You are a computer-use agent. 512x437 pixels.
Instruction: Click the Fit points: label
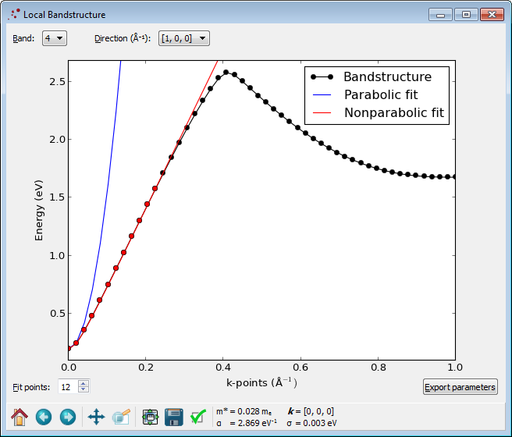pyautogui.click(x=31, y=387)
